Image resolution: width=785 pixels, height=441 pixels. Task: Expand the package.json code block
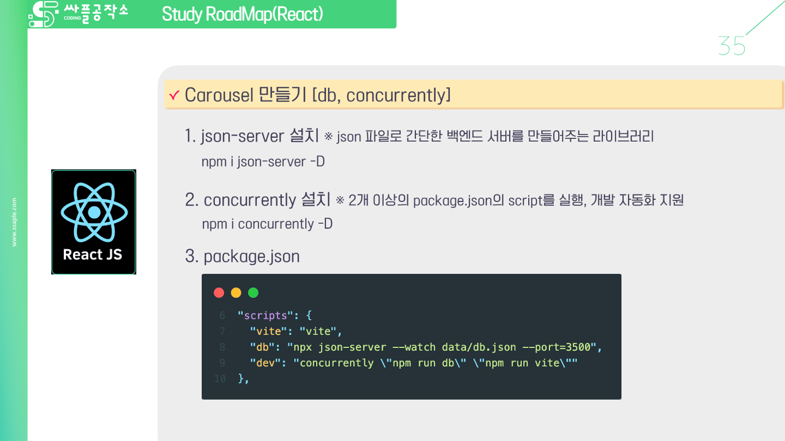[x=411, y=336]
